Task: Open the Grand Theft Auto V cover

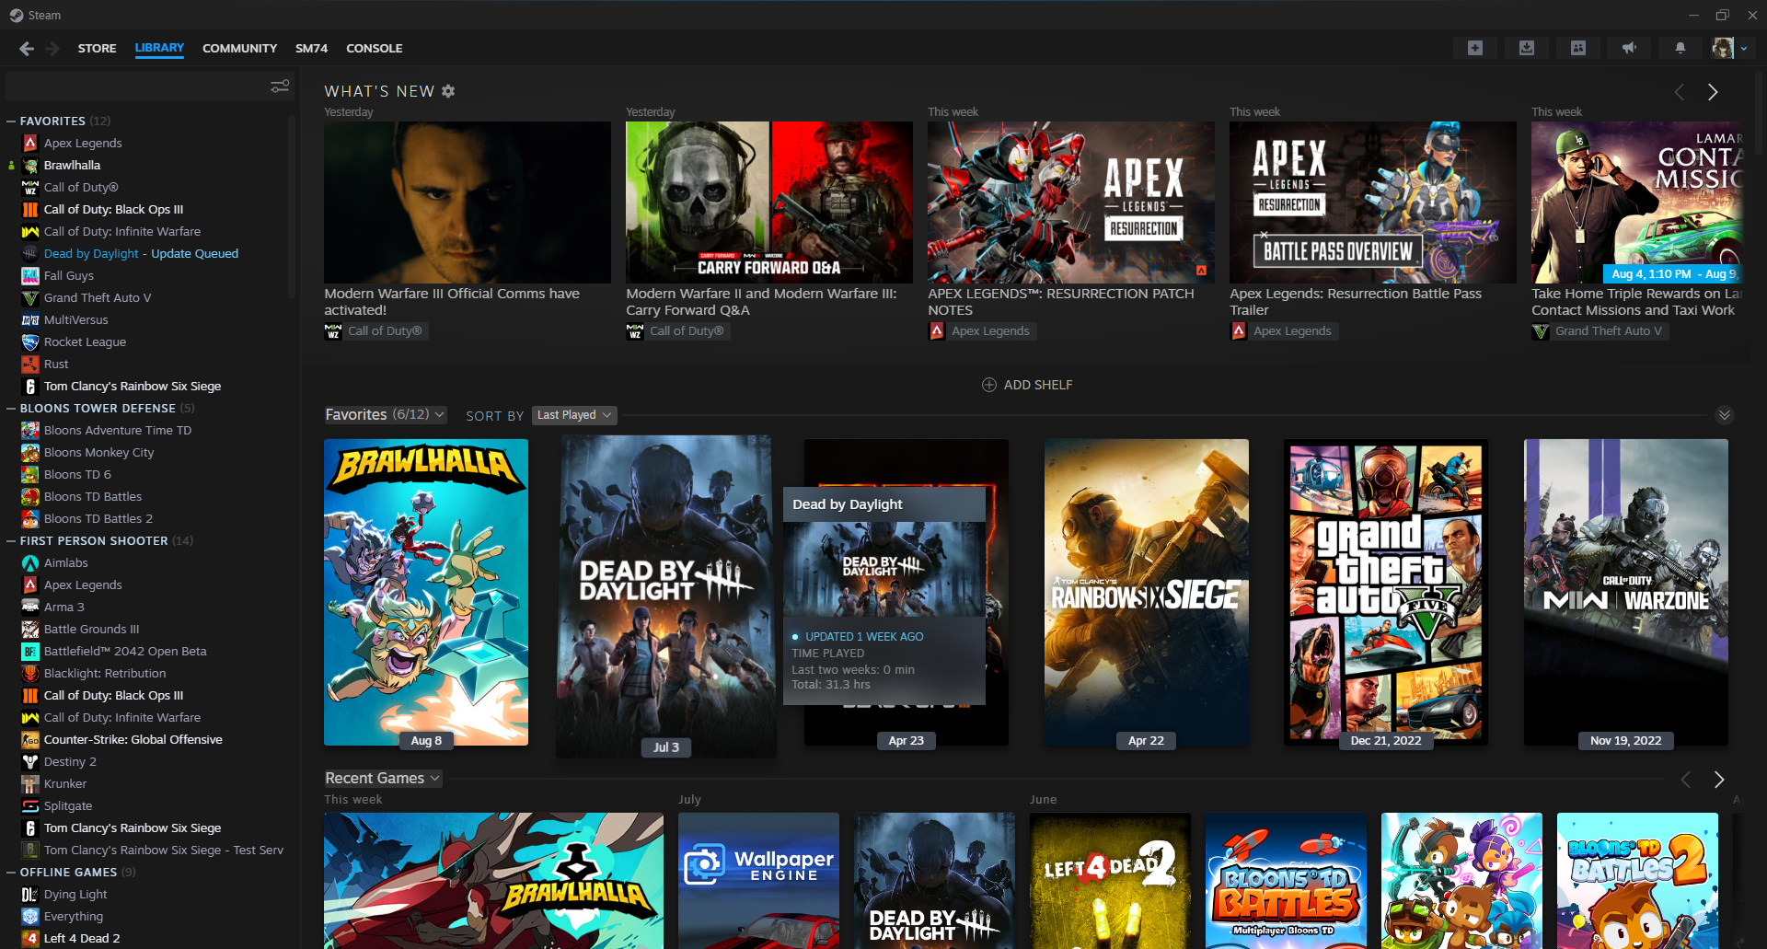Action: click(1386, 592)
